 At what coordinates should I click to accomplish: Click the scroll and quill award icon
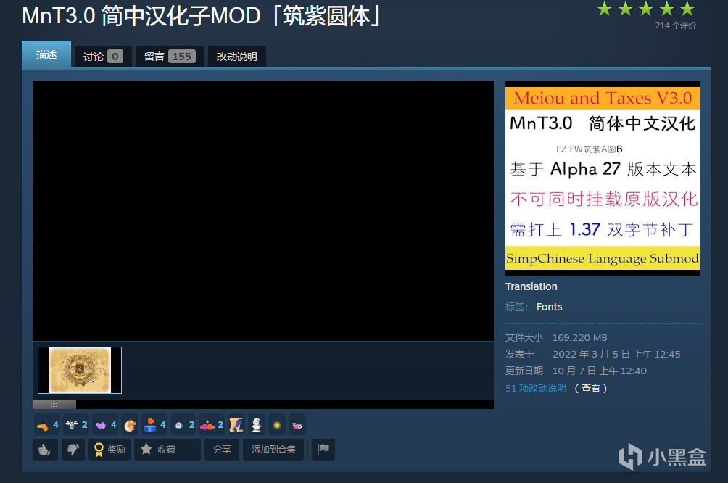tap(236, 425)
